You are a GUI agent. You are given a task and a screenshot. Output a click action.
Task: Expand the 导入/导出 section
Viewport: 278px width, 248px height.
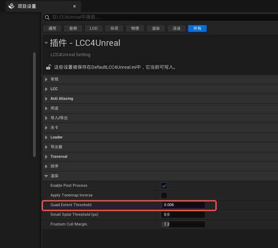tap(46, 118)
